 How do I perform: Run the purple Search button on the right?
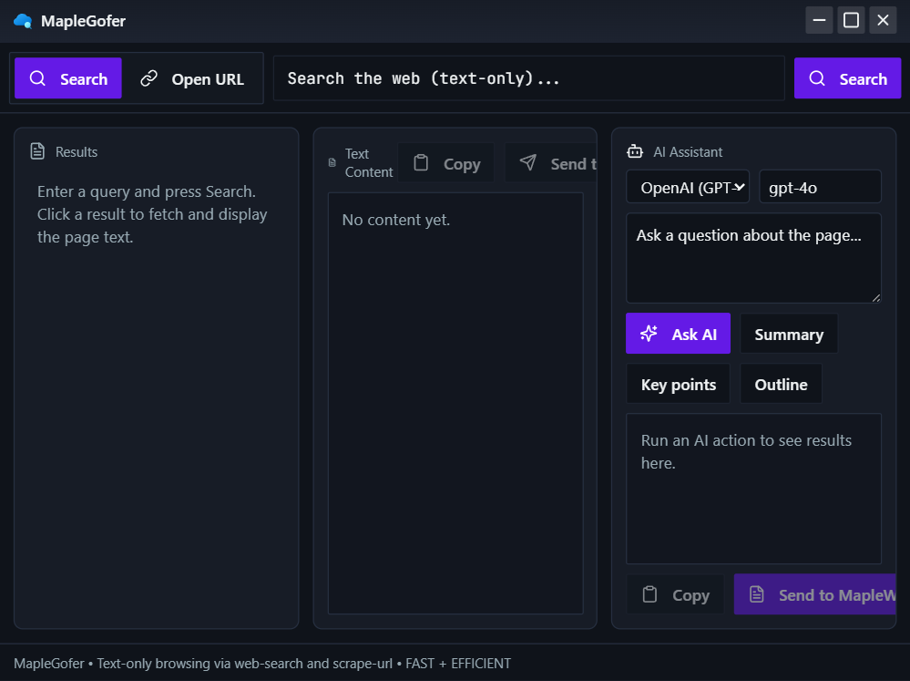tap(847, 77)
